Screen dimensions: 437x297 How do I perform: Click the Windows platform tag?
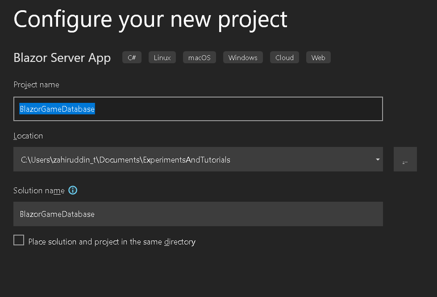[243, 57]
